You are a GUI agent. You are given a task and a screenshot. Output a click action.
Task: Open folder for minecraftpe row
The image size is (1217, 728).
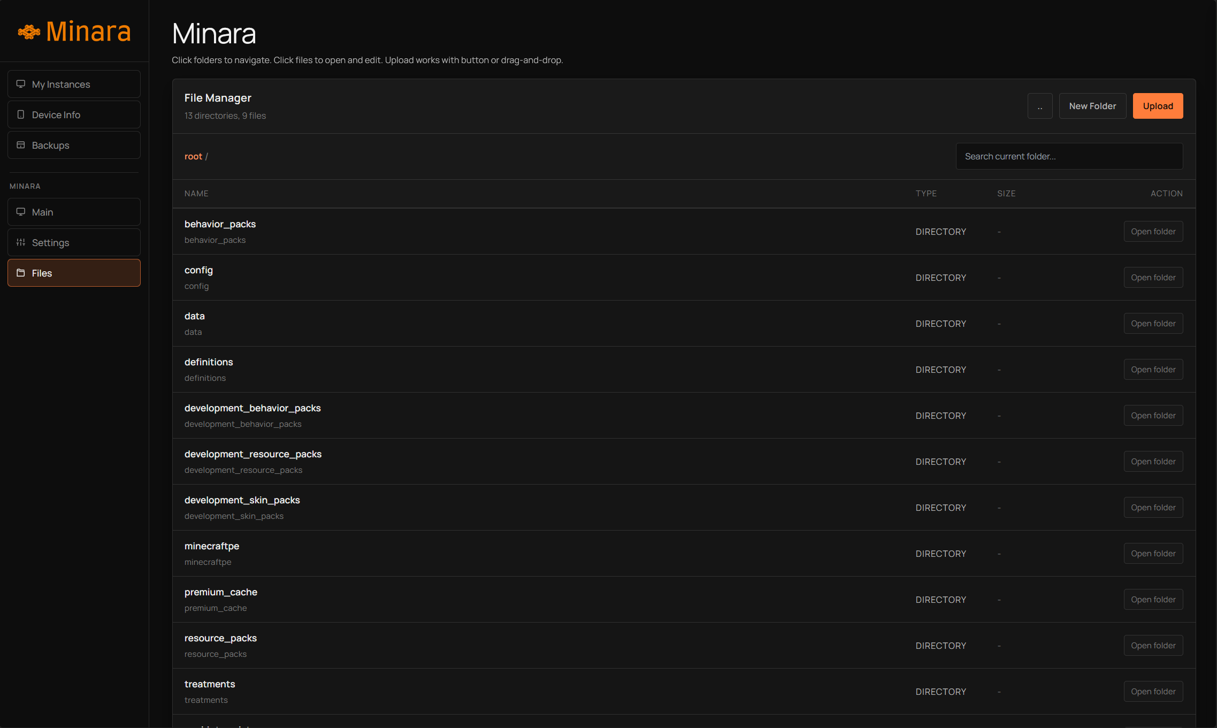click(x=1153, y=554)
